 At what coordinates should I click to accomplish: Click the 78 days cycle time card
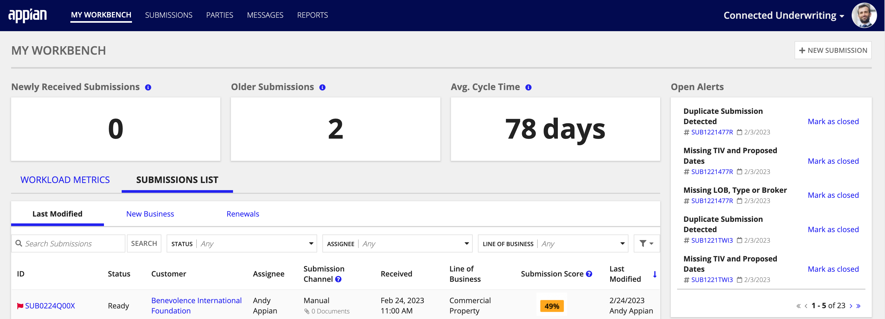555,129
